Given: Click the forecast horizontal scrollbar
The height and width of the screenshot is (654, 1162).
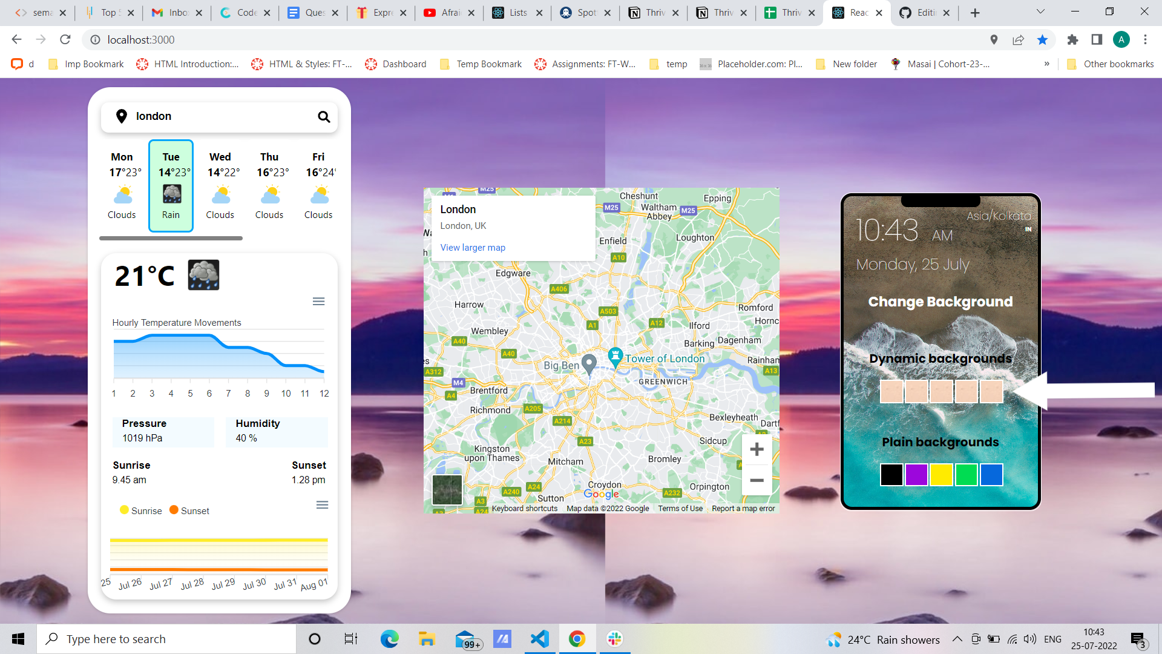Looking at the screenshot, I should pos(171,238).
